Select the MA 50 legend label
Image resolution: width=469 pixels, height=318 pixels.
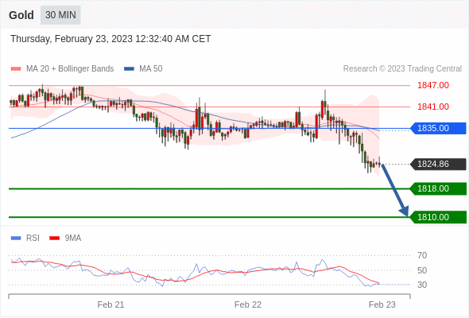pyautogui.click(x=151, y=69)
